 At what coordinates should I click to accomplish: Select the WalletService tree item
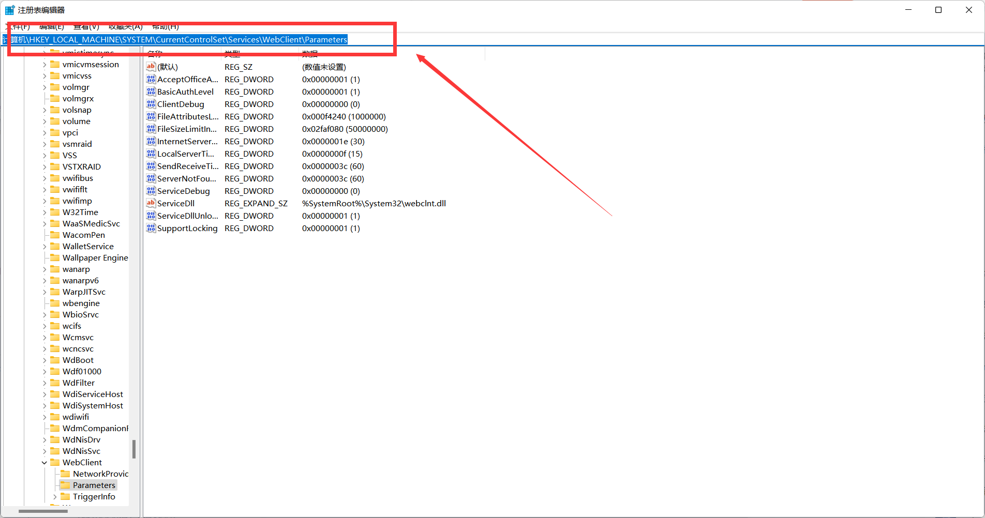88,246
